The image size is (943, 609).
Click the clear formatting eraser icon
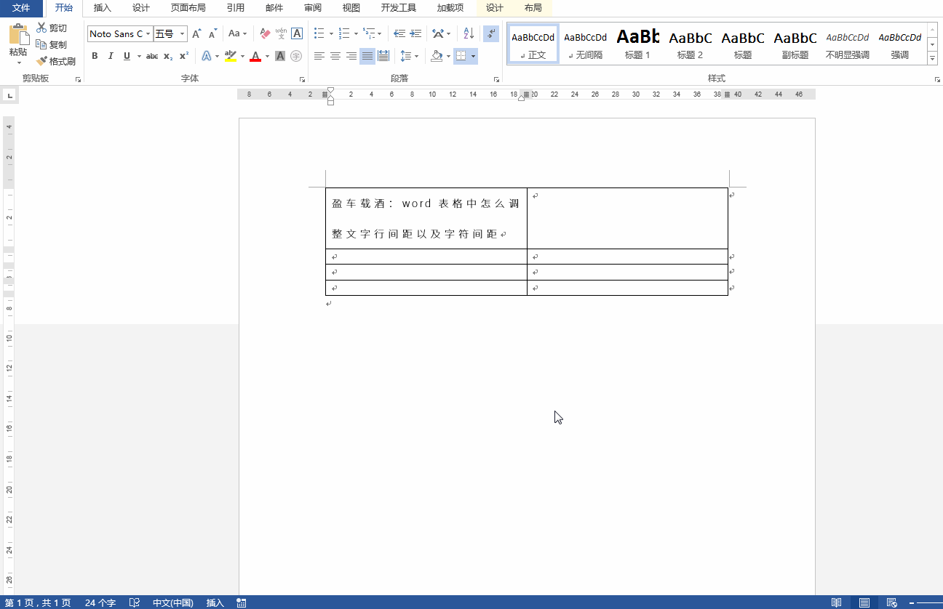pyautogui.click(x=265, y=33)
